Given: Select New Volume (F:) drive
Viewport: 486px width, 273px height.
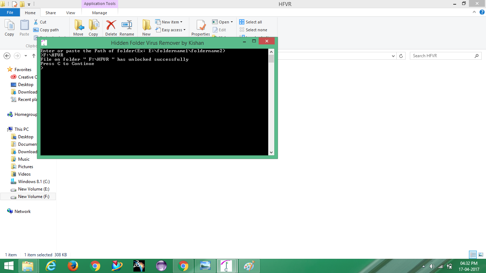Looking at the screenshot, I should pyautogui.click(x=28, y=197).
